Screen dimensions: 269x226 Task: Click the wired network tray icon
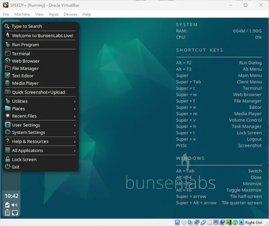15,213
